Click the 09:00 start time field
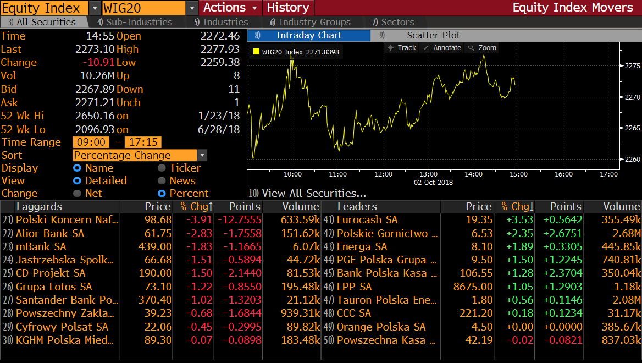 tap(91, 142)
